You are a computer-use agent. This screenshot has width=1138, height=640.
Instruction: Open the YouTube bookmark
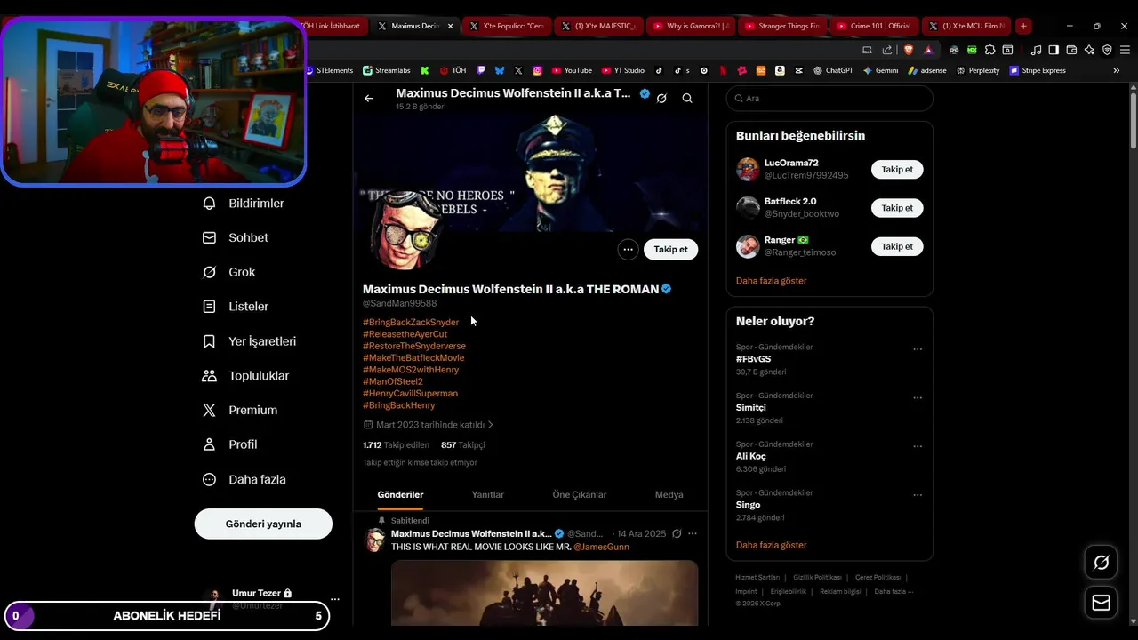tap(572, 70)
